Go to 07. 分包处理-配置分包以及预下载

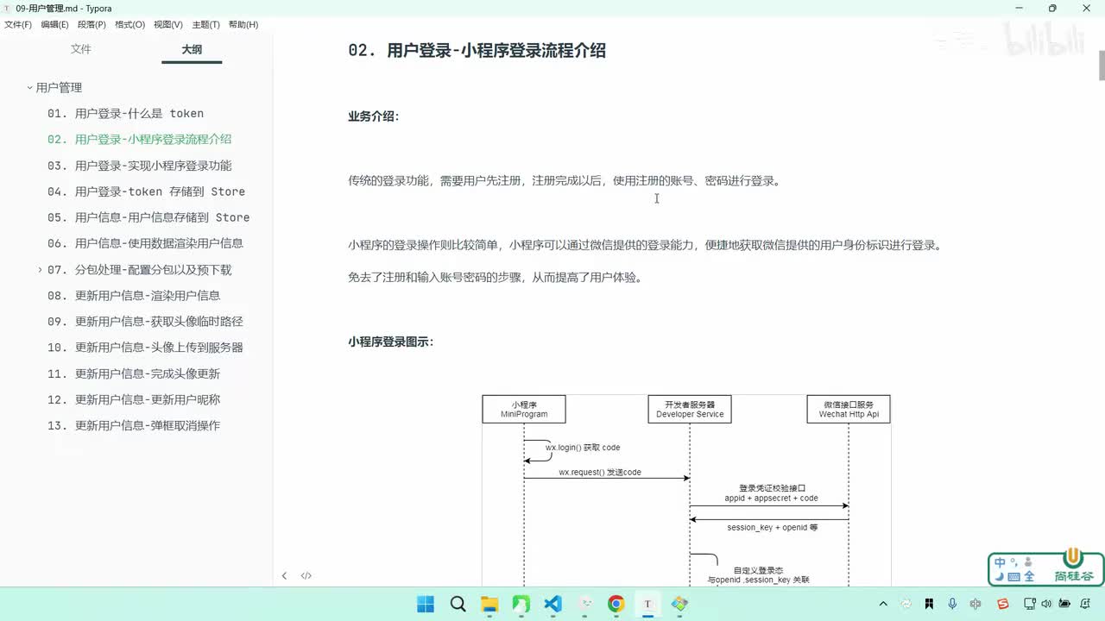click(x=139, y=270)
